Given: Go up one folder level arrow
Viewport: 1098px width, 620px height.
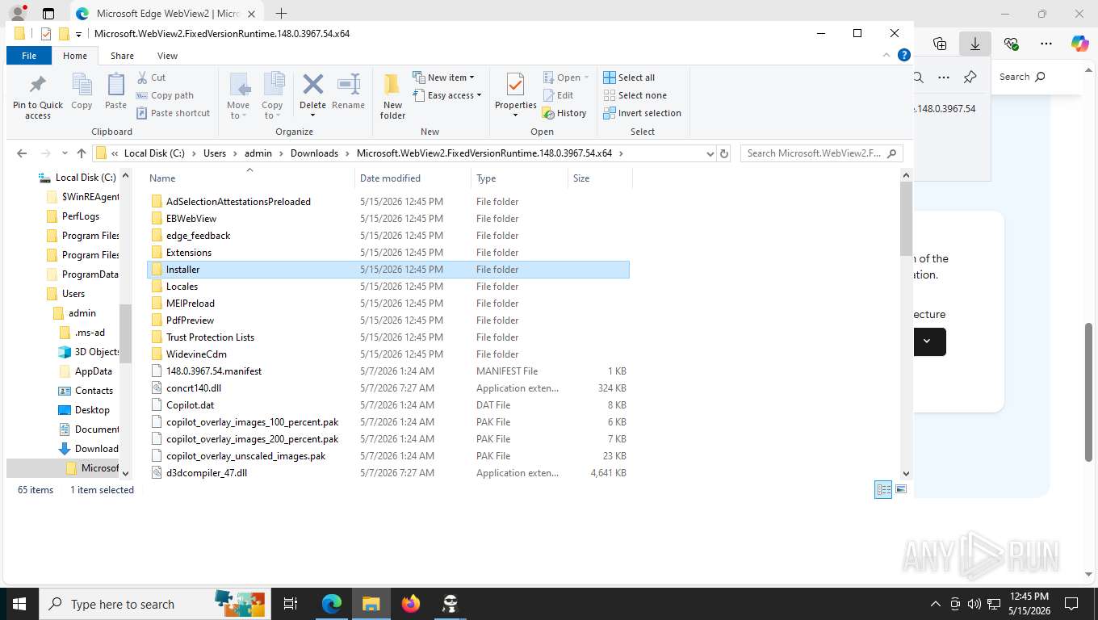Looking at the screenshot, I should click(82, 153).
